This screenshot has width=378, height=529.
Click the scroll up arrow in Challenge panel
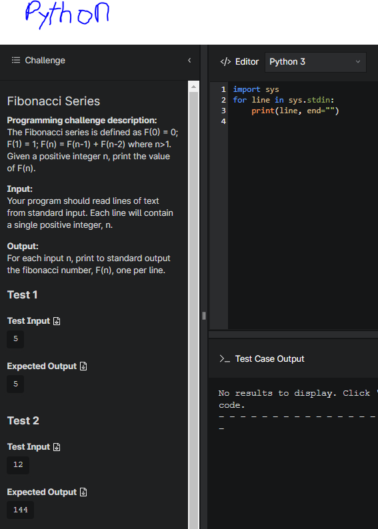193,87
